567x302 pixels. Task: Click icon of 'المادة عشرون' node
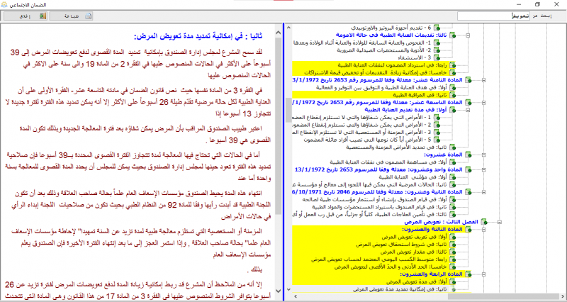click(x=468, y=155)
